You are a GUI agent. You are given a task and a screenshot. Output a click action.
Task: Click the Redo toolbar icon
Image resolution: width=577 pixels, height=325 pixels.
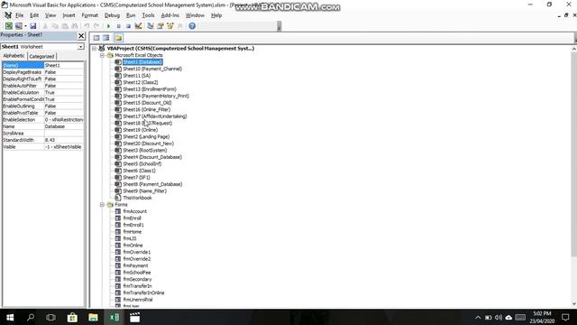coord(96,26)
